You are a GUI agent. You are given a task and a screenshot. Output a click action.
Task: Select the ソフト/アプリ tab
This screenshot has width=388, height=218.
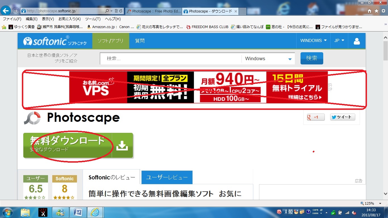pos(110,41)
